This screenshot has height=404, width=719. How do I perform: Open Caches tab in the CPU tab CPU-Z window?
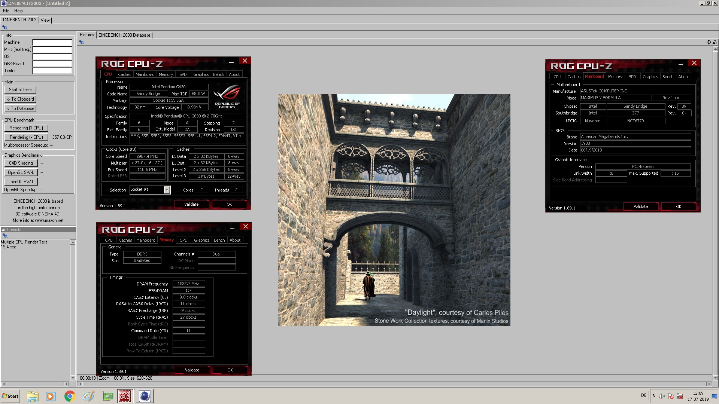(125, 74)
